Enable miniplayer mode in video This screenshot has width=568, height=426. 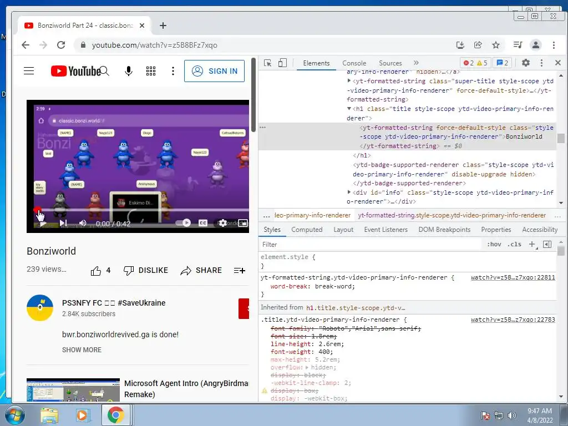coord(243,223)
